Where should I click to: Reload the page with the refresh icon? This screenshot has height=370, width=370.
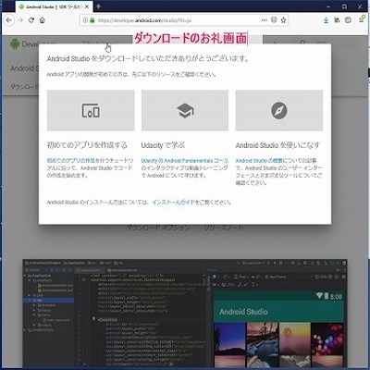31,20
